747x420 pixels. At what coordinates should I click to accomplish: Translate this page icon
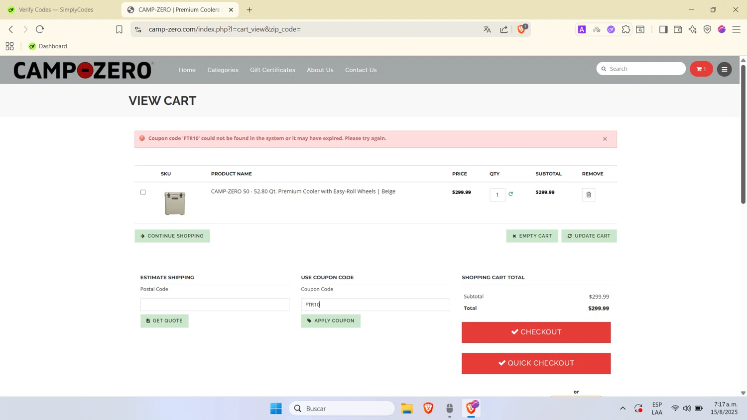click(x=487, y=29)
